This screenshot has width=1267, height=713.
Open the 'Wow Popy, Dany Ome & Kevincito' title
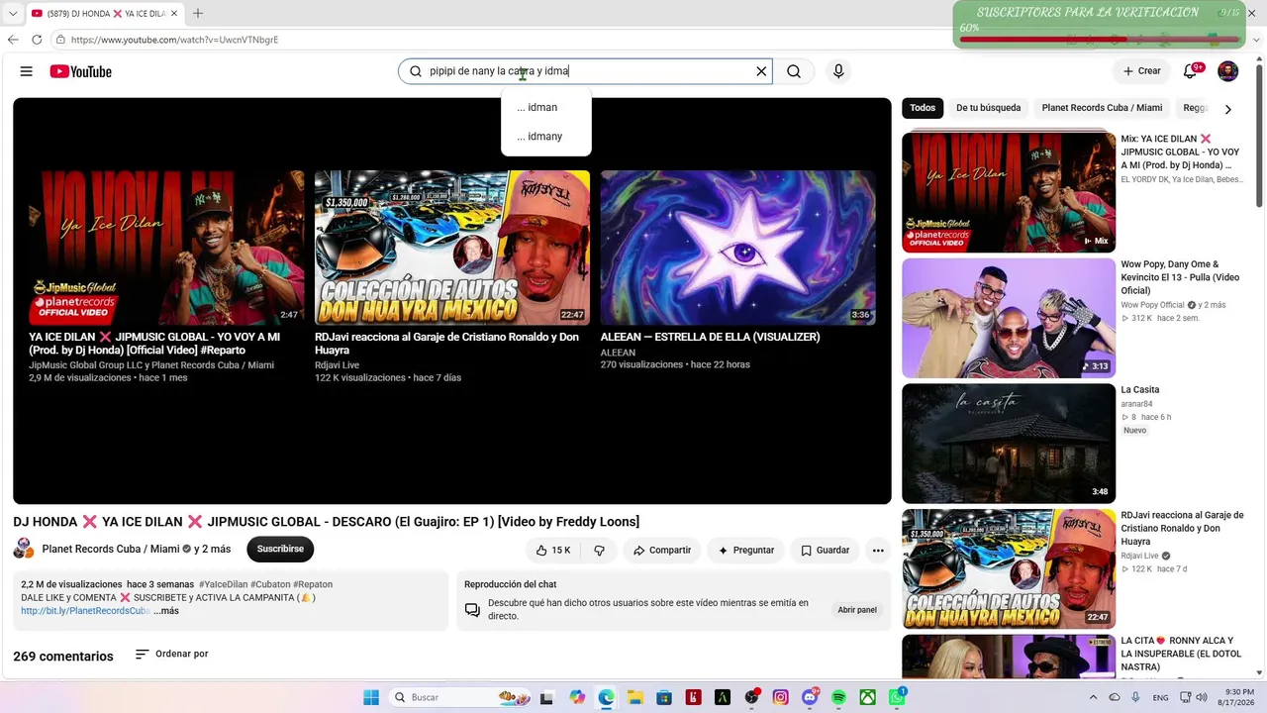1180,277
